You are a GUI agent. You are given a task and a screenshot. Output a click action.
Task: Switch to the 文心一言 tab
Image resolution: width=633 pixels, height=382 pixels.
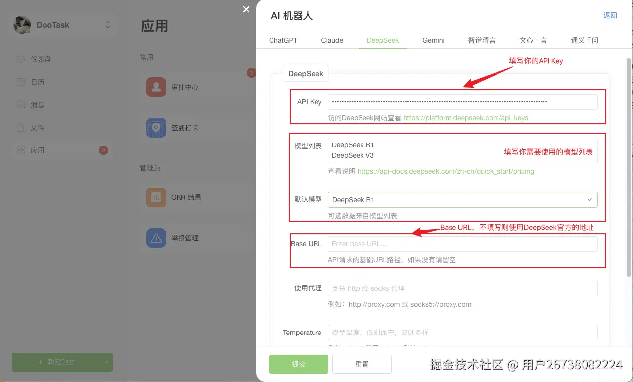click(533, 40)
